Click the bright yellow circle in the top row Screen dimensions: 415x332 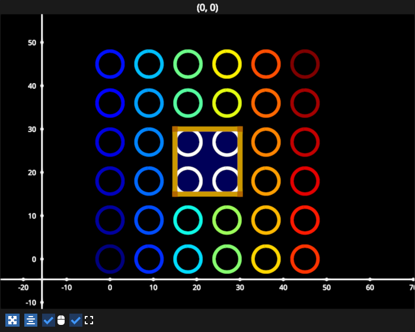[227, 64]
